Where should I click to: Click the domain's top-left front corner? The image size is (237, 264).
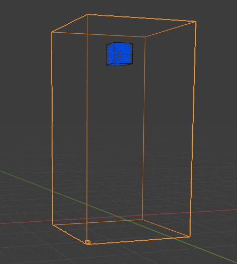tap(52, 32)
